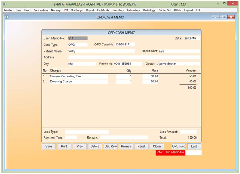240x174 pixels.
Task: Open the Laboratory menu
Action: [x=133, y=10]
